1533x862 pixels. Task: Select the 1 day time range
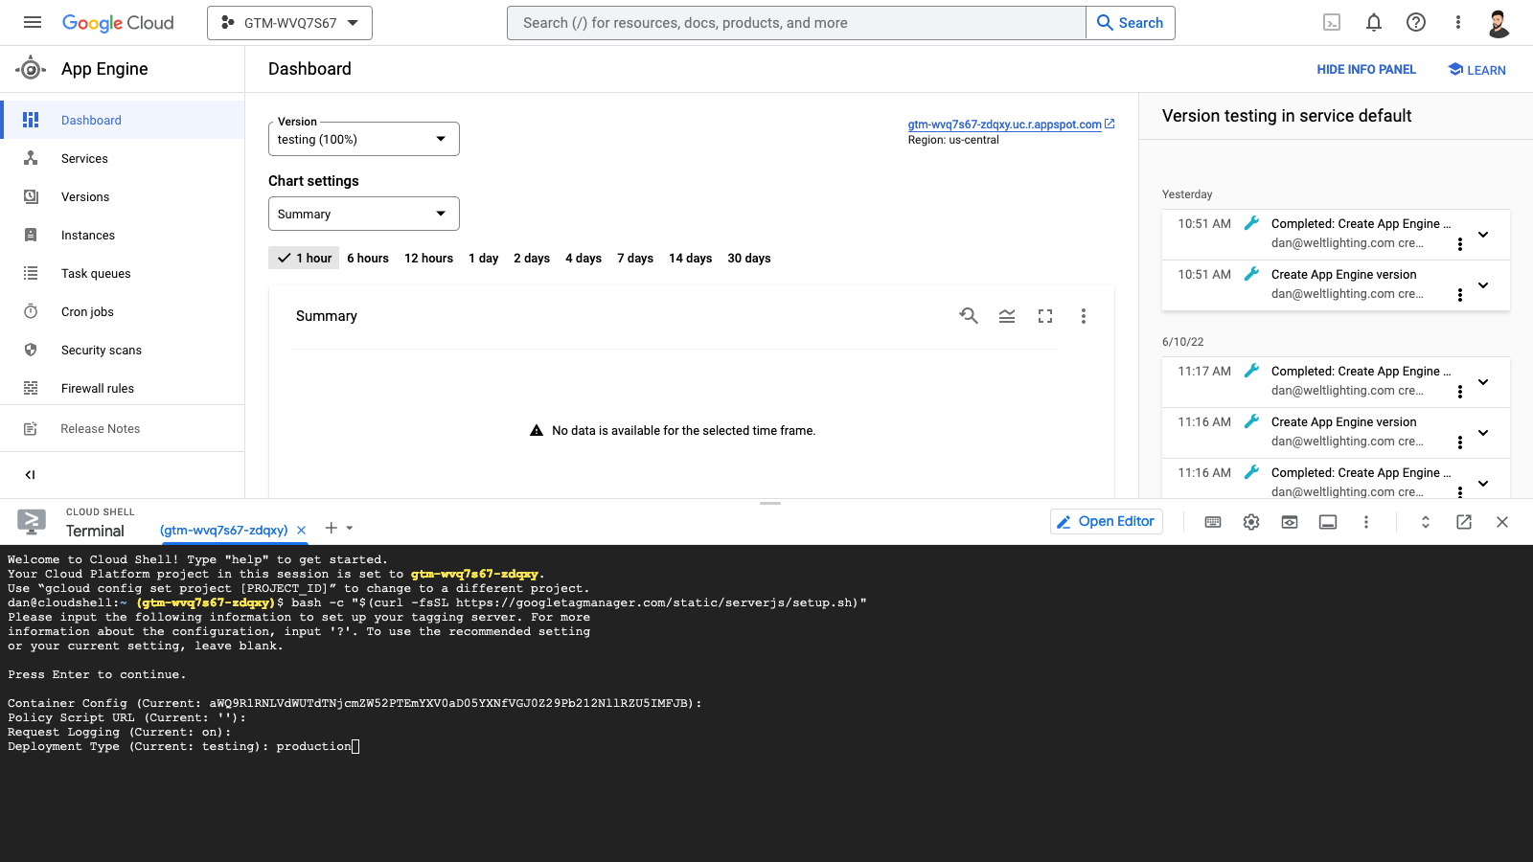[x=484, y=258]
